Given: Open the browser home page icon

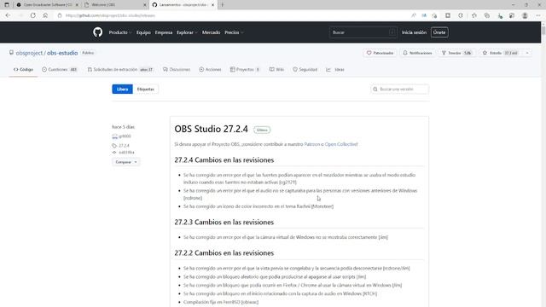Looking at the screenshot, I should [x=45, y=15].
